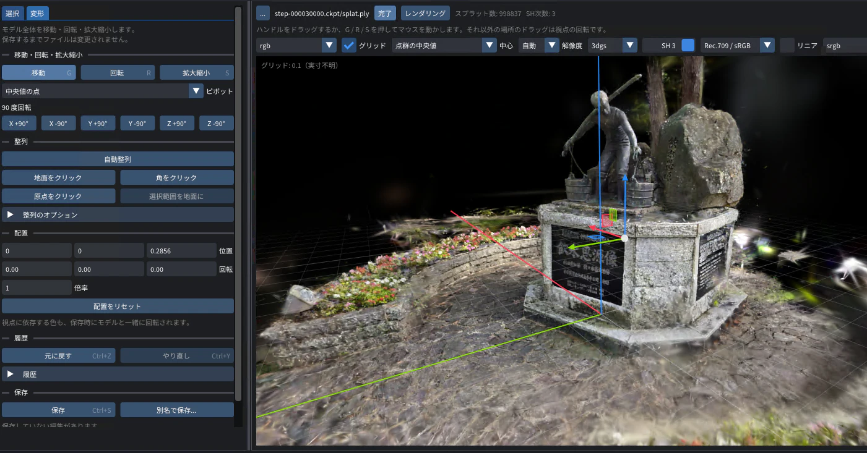Viewport: 867px width, 453px height.
Task: Expand the 整列のオプション section
Action: 118,214
